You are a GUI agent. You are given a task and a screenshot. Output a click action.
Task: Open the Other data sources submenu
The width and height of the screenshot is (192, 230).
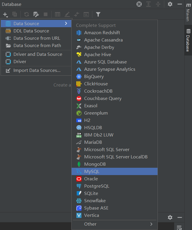115,224
